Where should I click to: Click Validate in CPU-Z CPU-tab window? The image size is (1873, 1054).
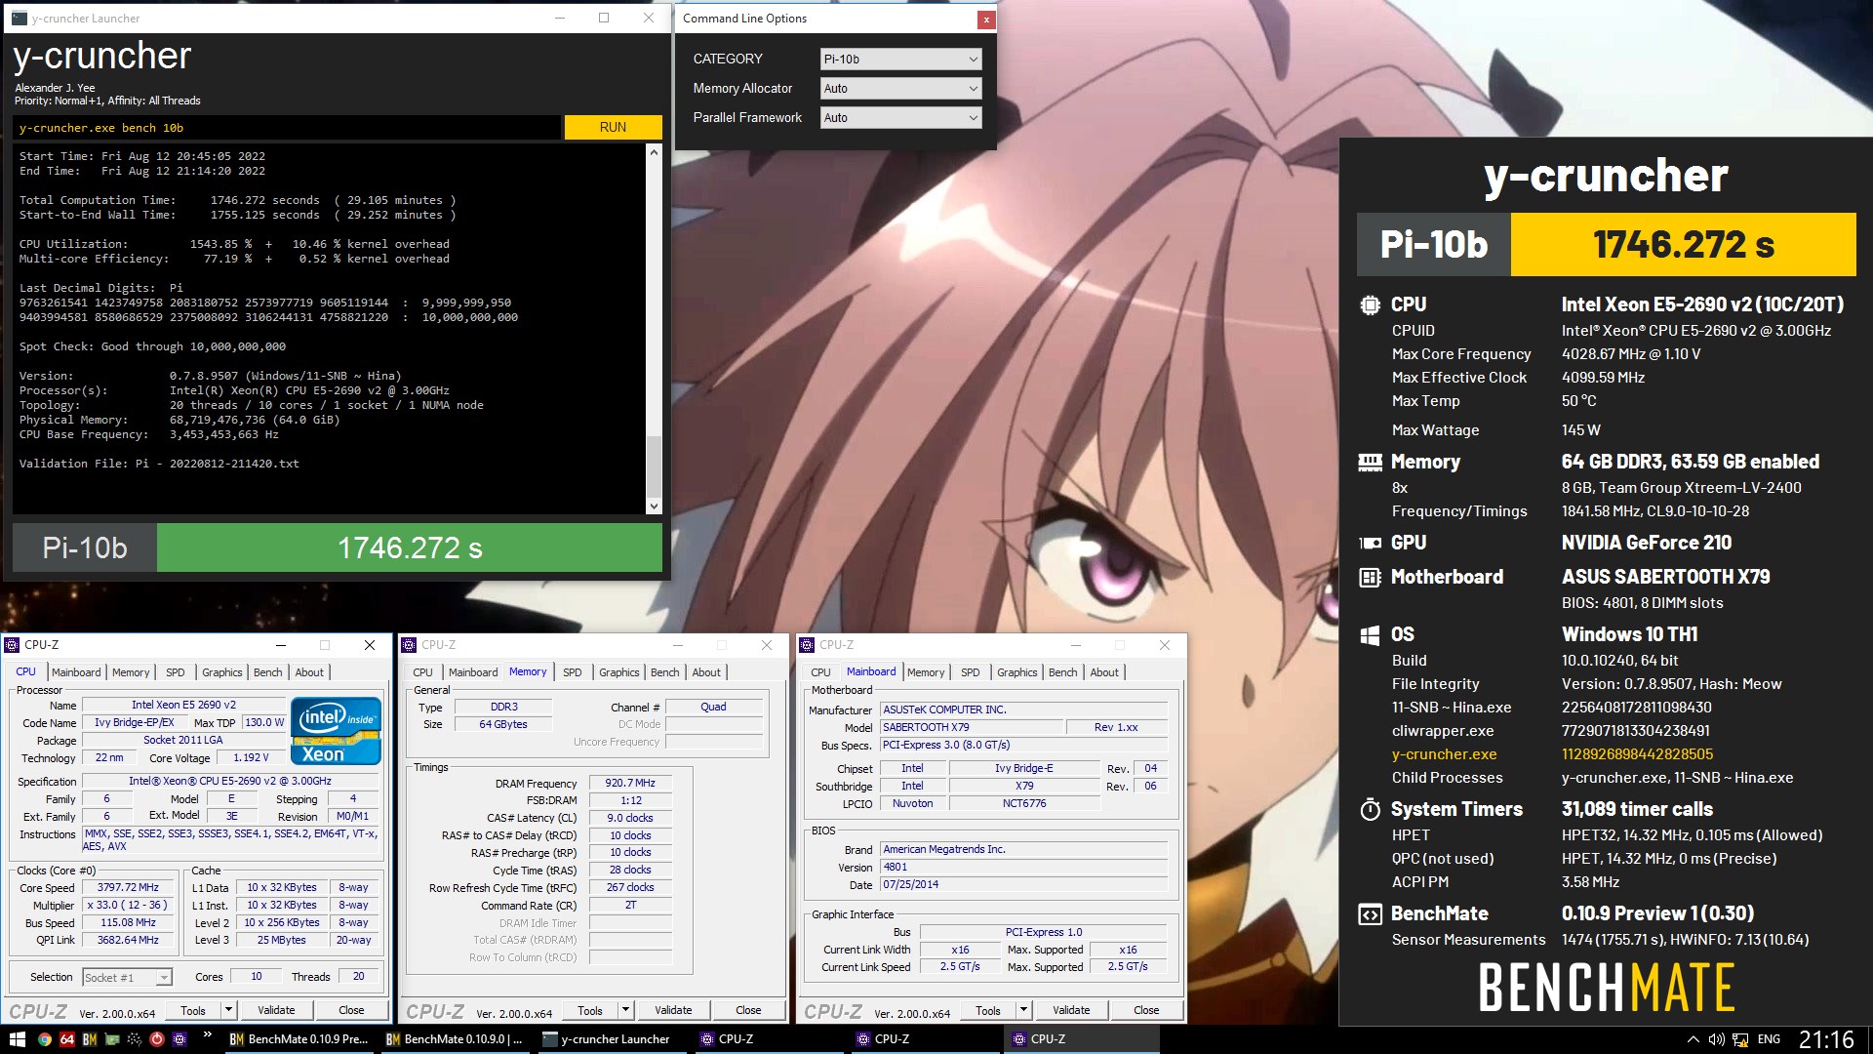point(276,1010)
